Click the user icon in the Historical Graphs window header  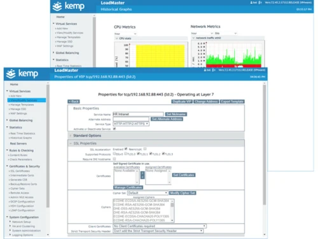point(251,3)
